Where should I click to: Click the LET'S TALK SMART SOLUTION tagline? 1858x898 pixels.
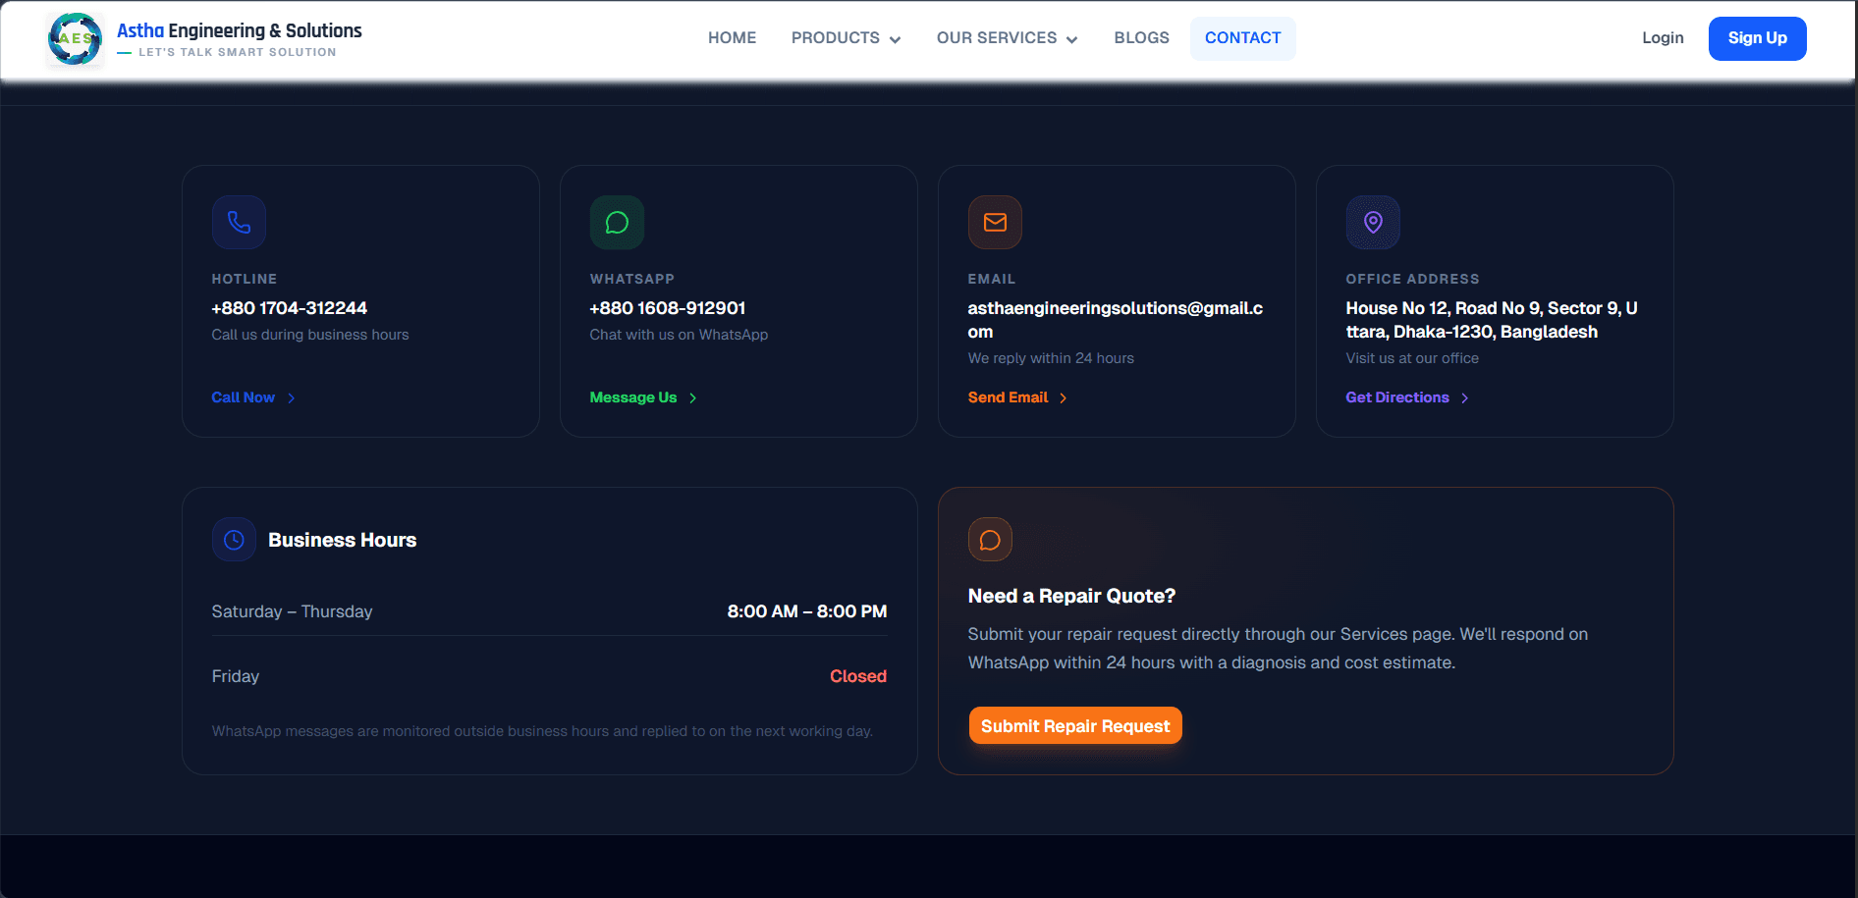tap(237, 52)
